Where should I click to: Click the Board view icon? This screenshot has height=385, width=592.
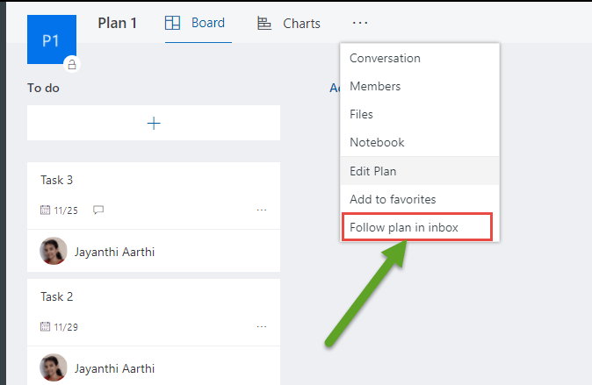173,24
